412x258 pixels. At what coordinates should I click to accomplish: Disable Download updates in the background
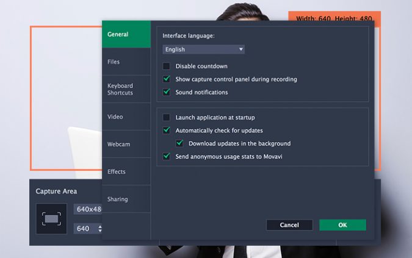click(x=179, y=143)
